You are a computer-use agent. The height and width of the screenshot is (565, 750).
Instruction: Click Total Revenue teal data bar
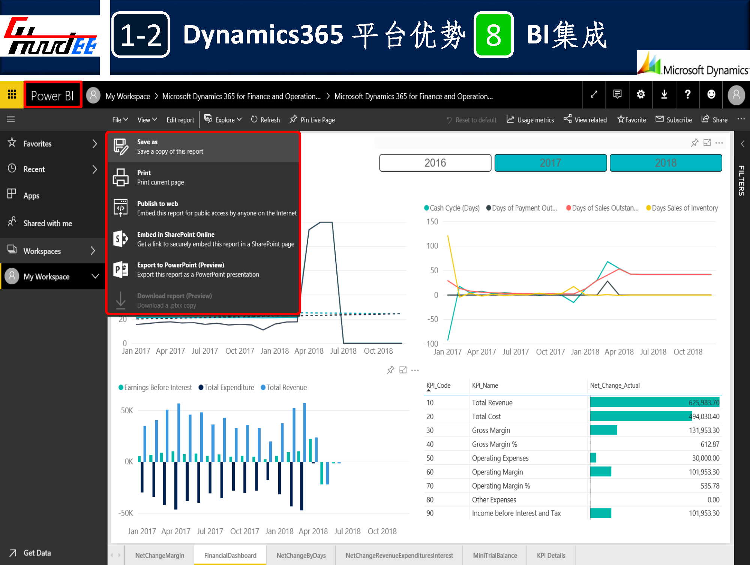point(654,402)
